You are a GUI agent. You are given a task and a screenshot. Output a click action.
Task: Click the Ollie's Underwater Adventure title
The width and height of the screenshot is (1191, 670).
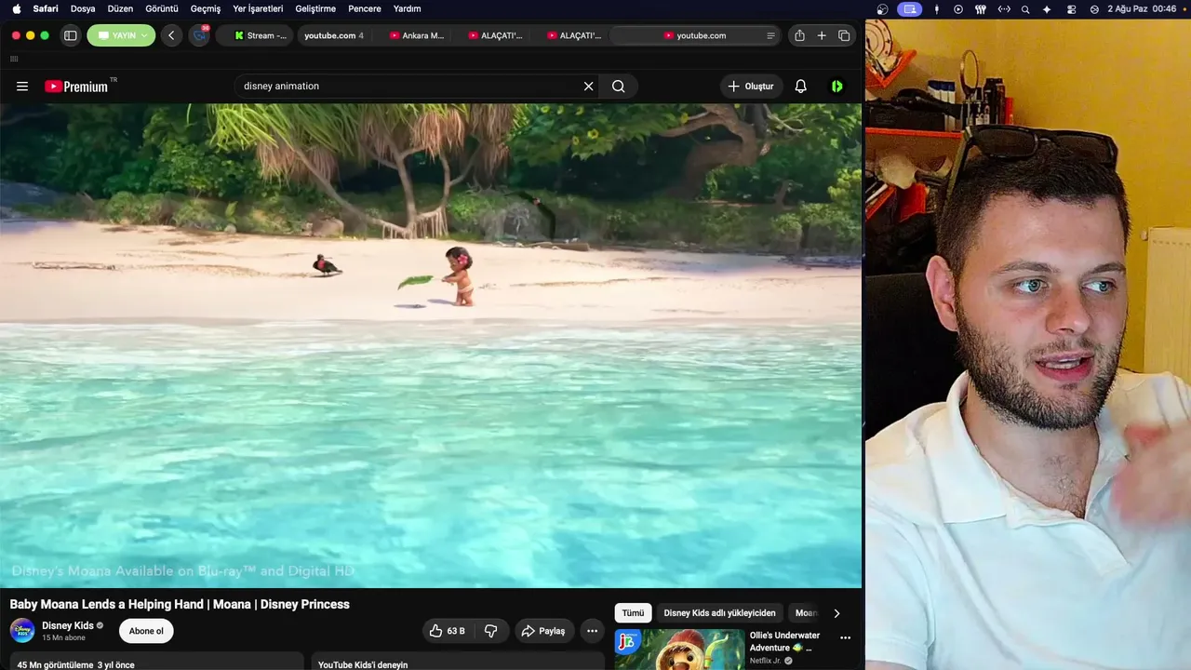pos(784,641)
